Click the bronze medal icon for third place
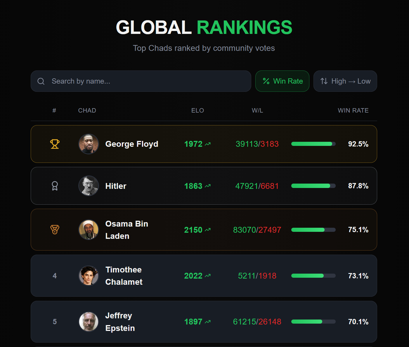 click(x=55, y=230)
